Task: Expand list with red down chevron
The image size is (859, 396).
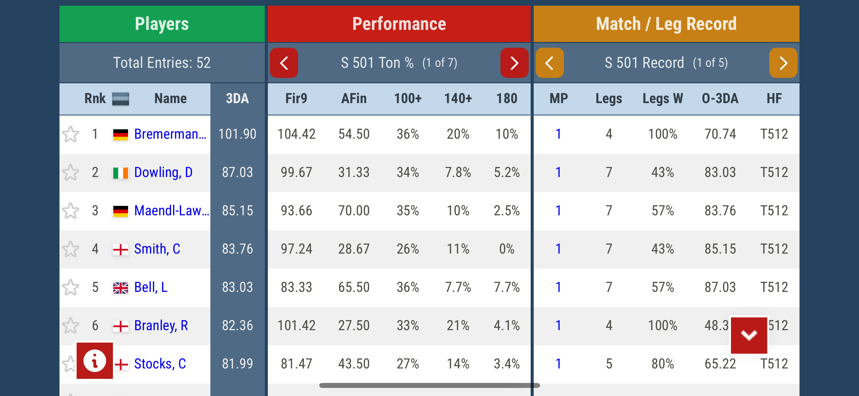Action: 749,335
